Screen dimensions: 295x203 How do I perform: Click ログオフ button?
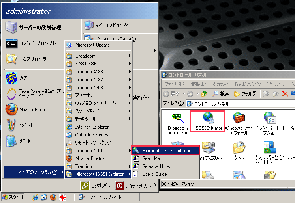click(x=96, y=186)
